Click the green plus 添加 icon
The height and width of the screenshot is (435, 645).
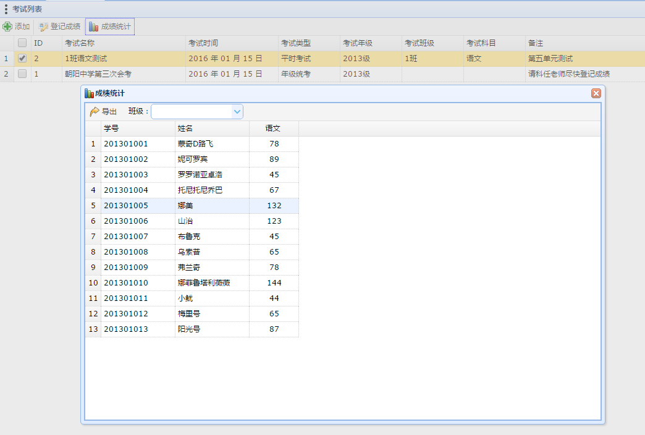[7, 27]
